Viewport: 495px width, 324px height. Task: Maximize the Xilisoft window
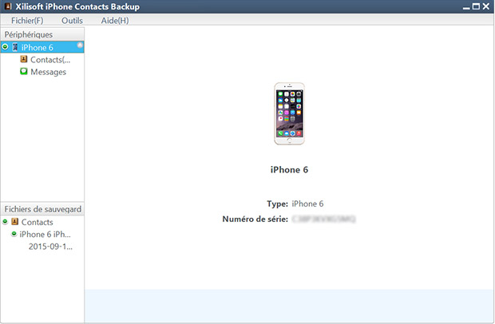pyautogui.click(x=476, y=6)
